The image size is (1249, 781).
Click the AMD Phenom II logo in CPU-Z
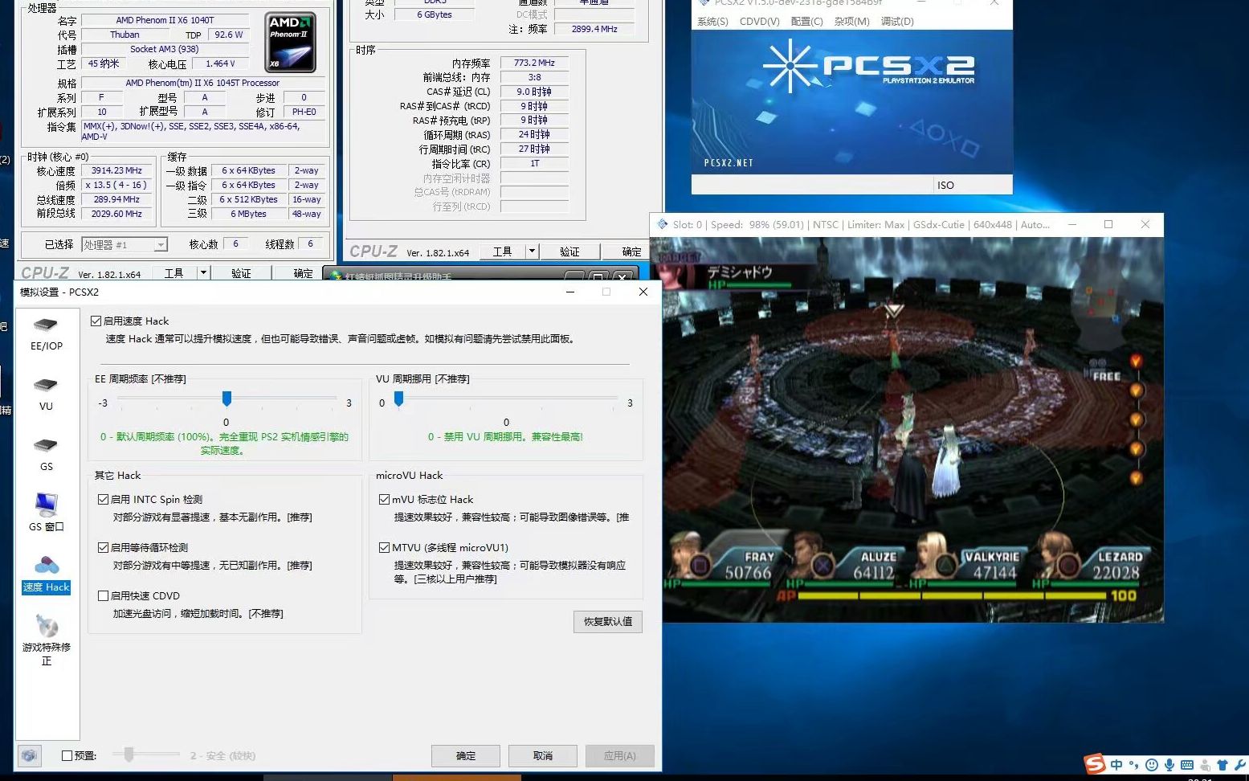[x=290, y=43]
